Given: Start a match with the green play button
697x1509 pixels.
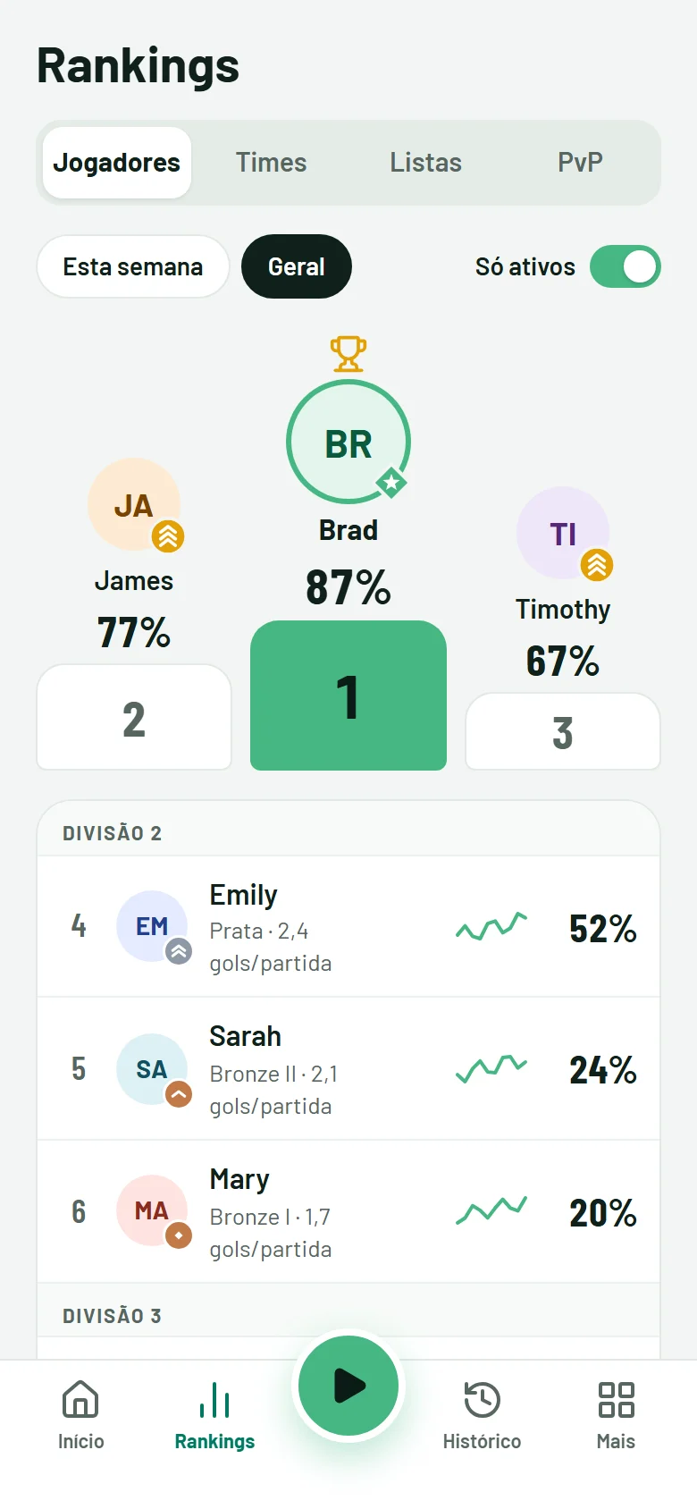Looking at the screenshot, I should pos(348,1386).
